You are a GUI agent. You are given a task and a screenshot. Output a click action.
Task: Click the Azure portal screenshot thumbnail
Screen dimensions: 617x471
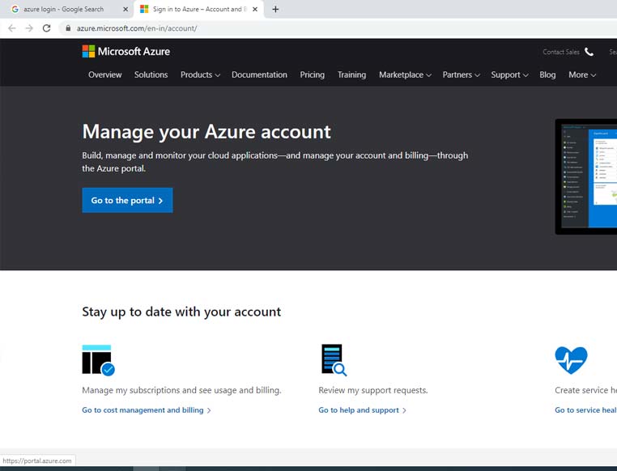coord(586,176)
